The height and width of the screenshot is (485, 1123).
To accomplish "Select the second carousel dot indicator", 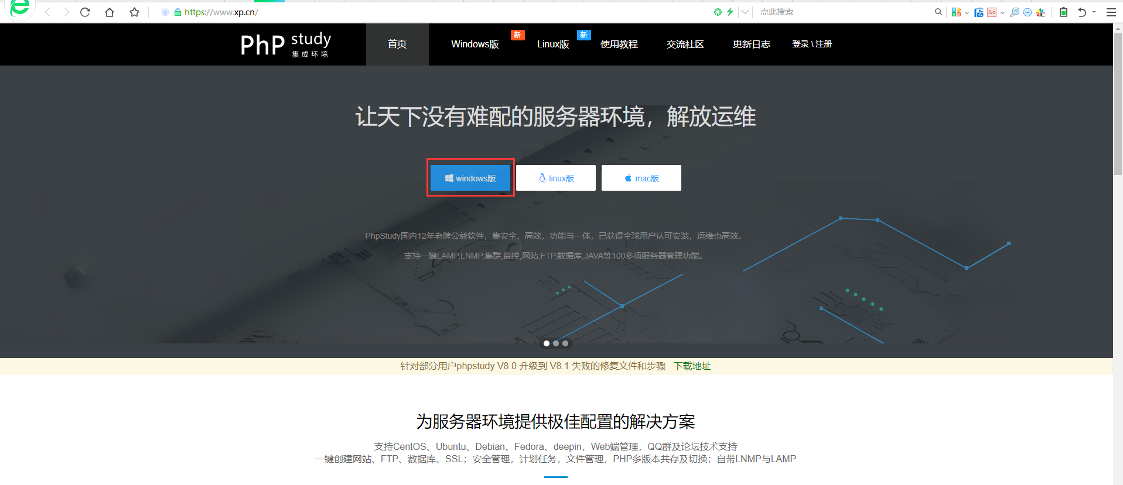I will (556, 343).
